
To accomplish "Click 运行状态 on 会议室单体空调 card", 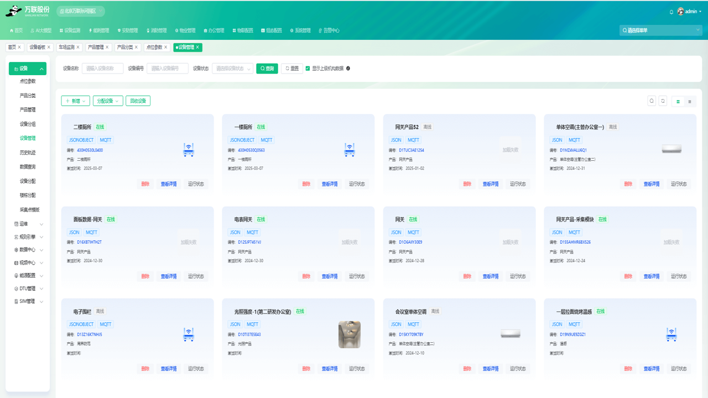I will tap(518, 369).
